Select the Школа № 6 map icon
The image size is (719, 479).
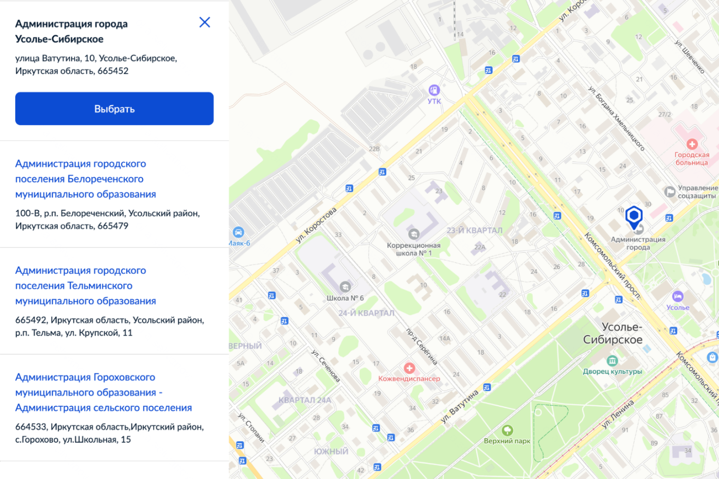click(x=345, y=287)
